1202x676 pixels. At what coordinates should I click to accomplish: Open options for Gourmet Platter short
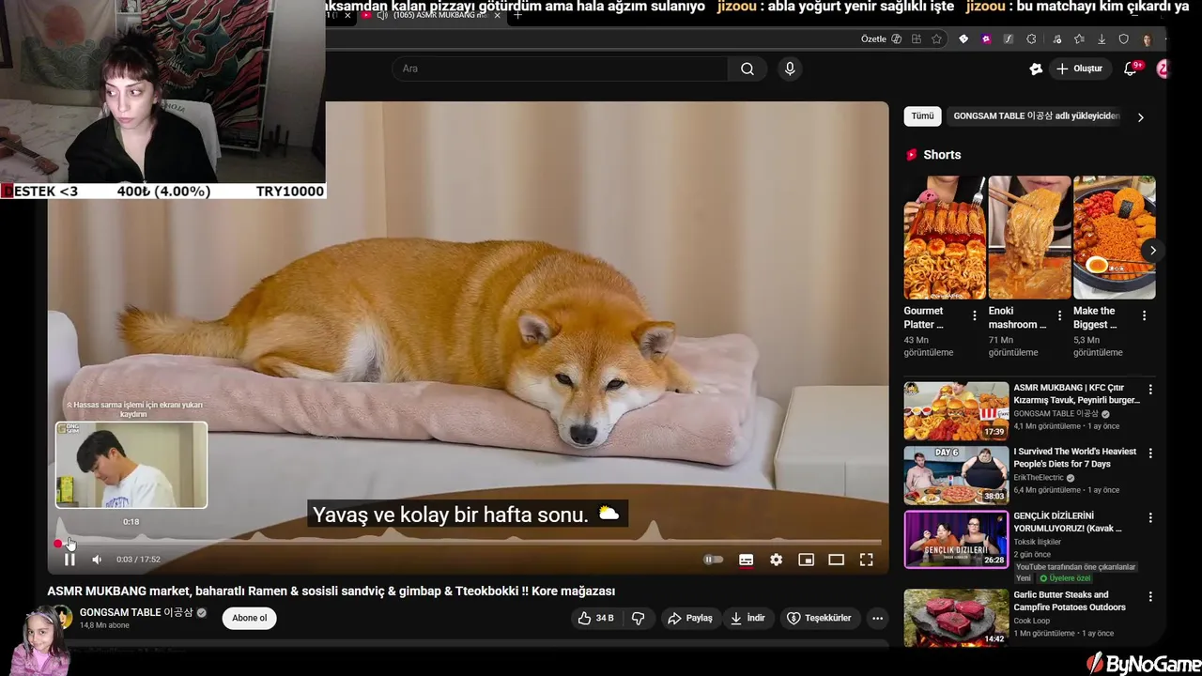click(x=974, y=316)
